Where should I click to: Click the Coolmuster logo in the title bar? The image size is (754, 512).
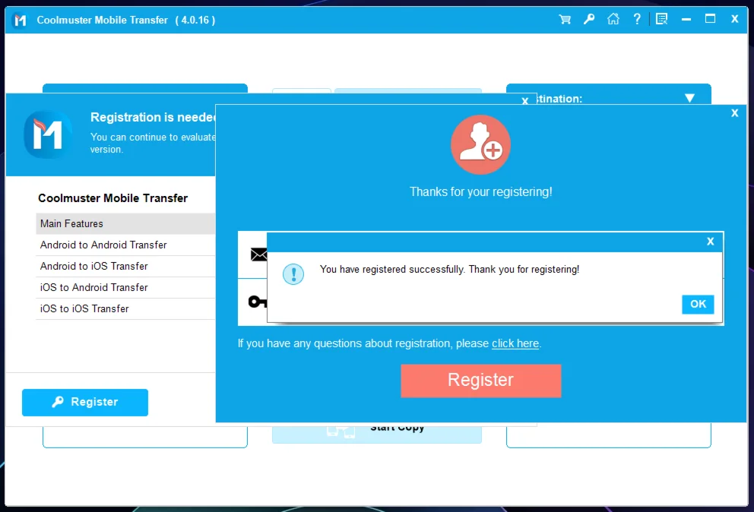(20, 21)
